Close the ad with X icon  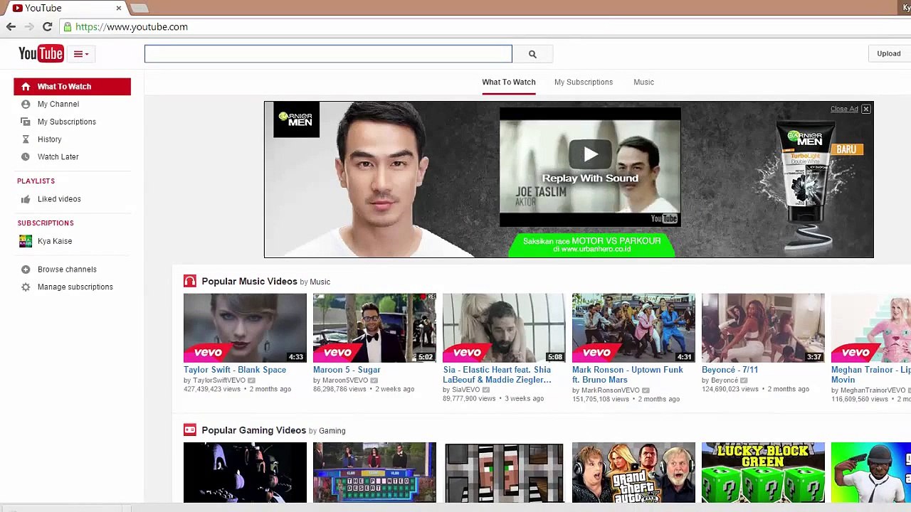(866, 109)
